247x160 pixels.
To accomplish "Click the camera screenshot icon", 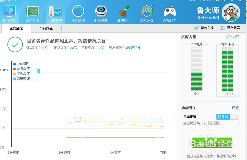I will pyautogui.click(x=222, y=28).
